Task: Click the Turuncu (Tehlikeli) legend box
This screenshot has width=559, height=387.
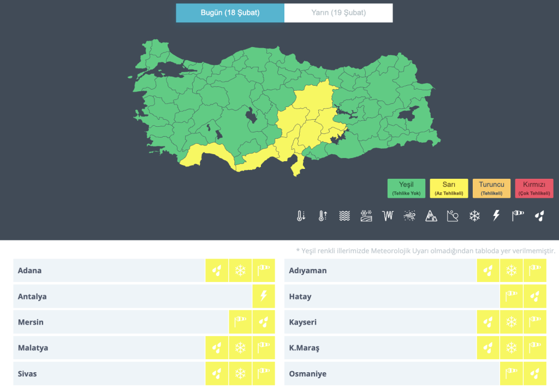Action: (491, 188)
